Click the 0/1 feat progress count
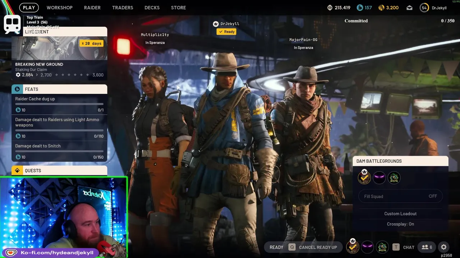This screenshot has height=258, width=460. pos(101,110)
